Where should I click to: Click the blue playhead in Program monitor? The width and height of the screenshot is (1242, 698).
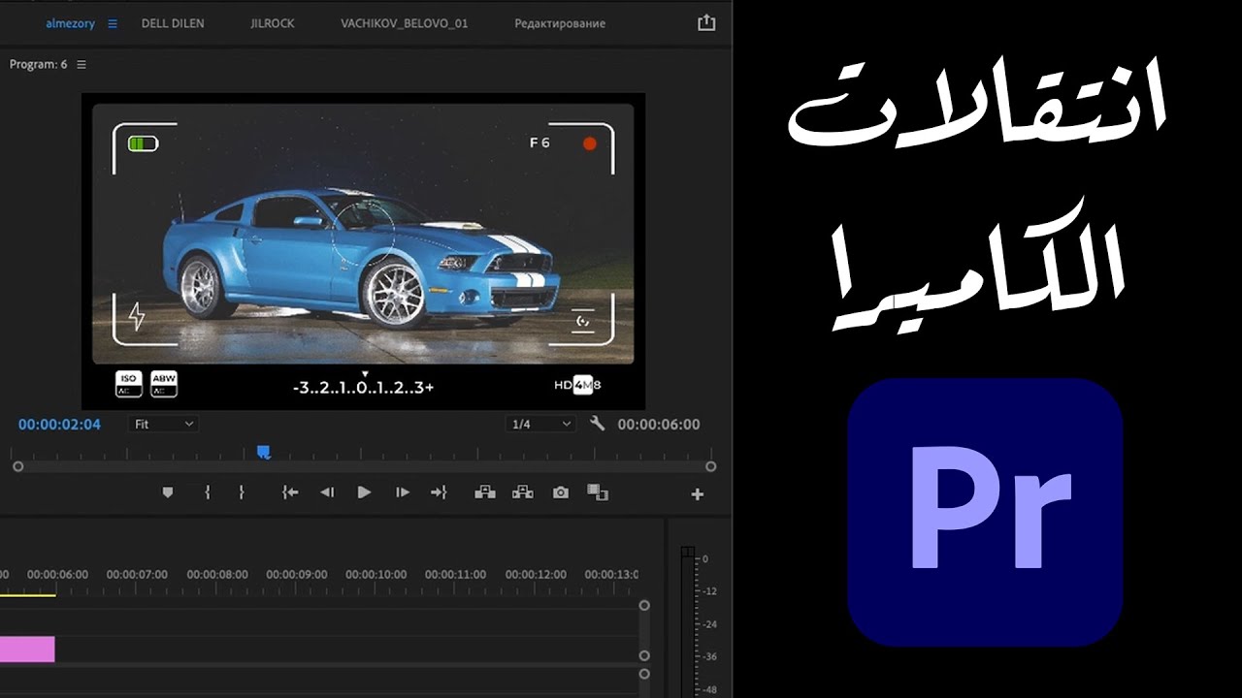pos(263,452)
